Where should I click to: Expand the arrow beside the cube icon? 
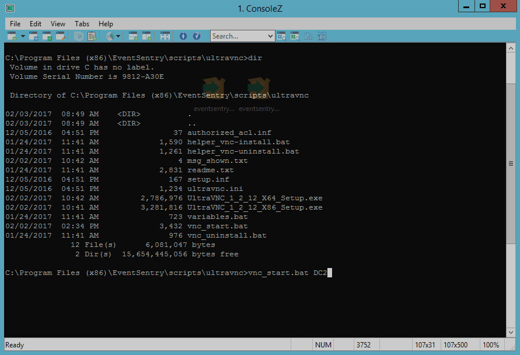(x=118, y=36)
